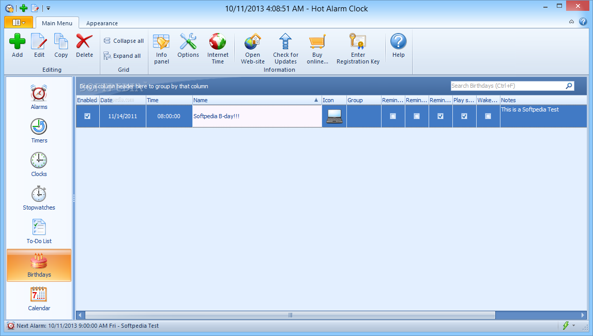Copy the selected birthday entry
The height and width of the screenshot is (336, 593).
61,46
